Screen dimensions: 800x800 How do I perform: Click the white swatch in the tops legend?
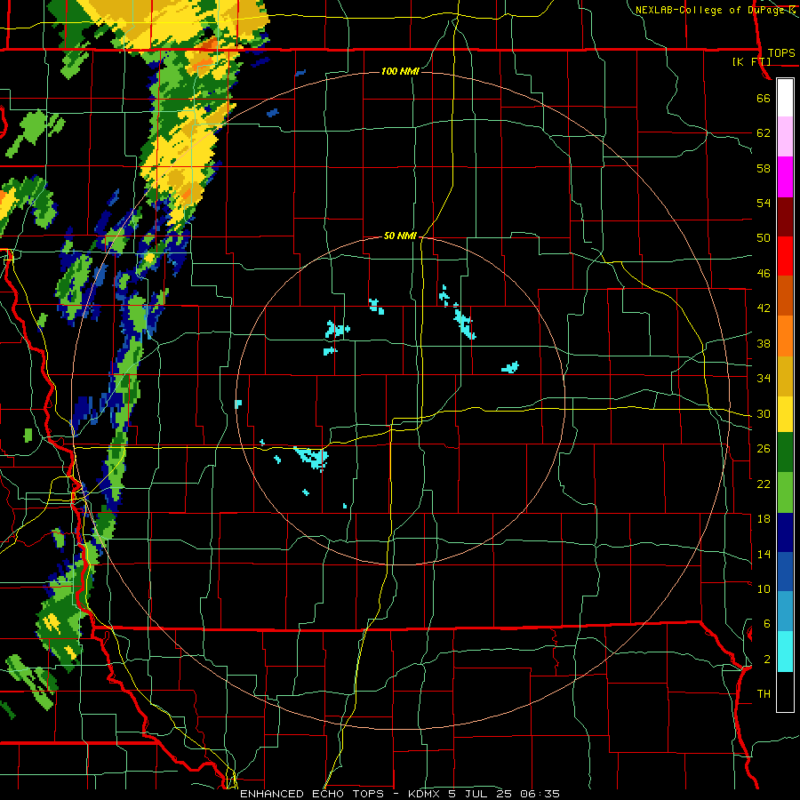(785, 98)
